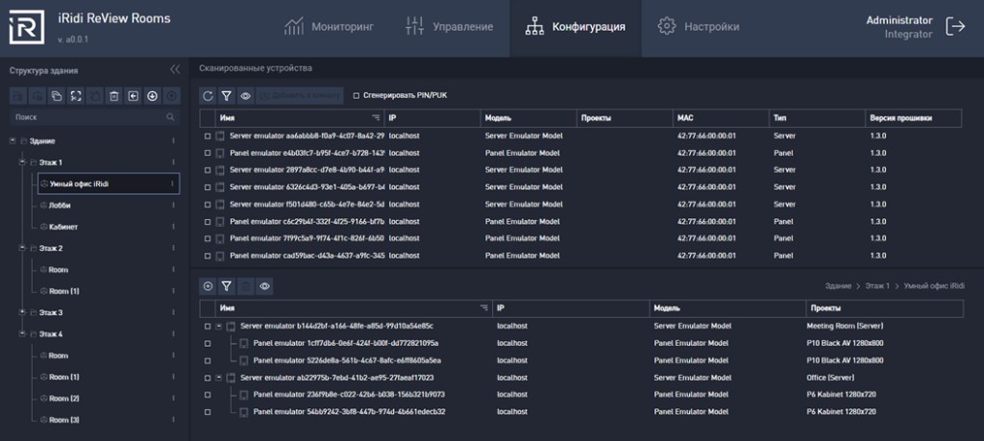Click Этаж 1 in the breadcrumb path

(x=877, y=286)
